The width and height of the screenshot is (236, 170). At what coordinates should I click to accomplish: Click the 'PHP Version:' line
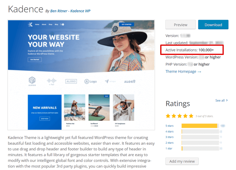(x=187, y=64)
